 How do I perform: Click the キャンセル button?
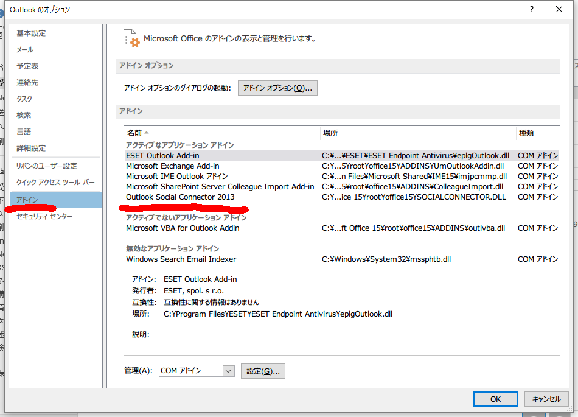point(546,399)
